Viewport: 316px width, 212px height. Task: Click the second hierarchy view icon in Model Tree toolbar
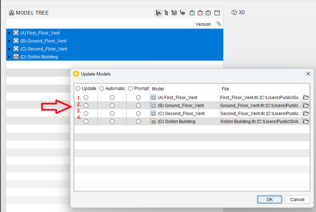(166, 13)
